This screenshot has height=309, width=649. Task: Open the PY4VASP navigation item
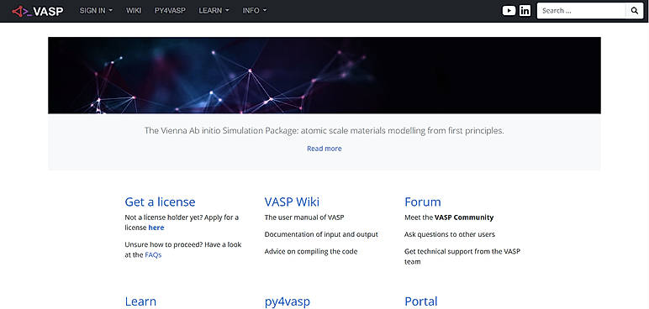[170, 11]
